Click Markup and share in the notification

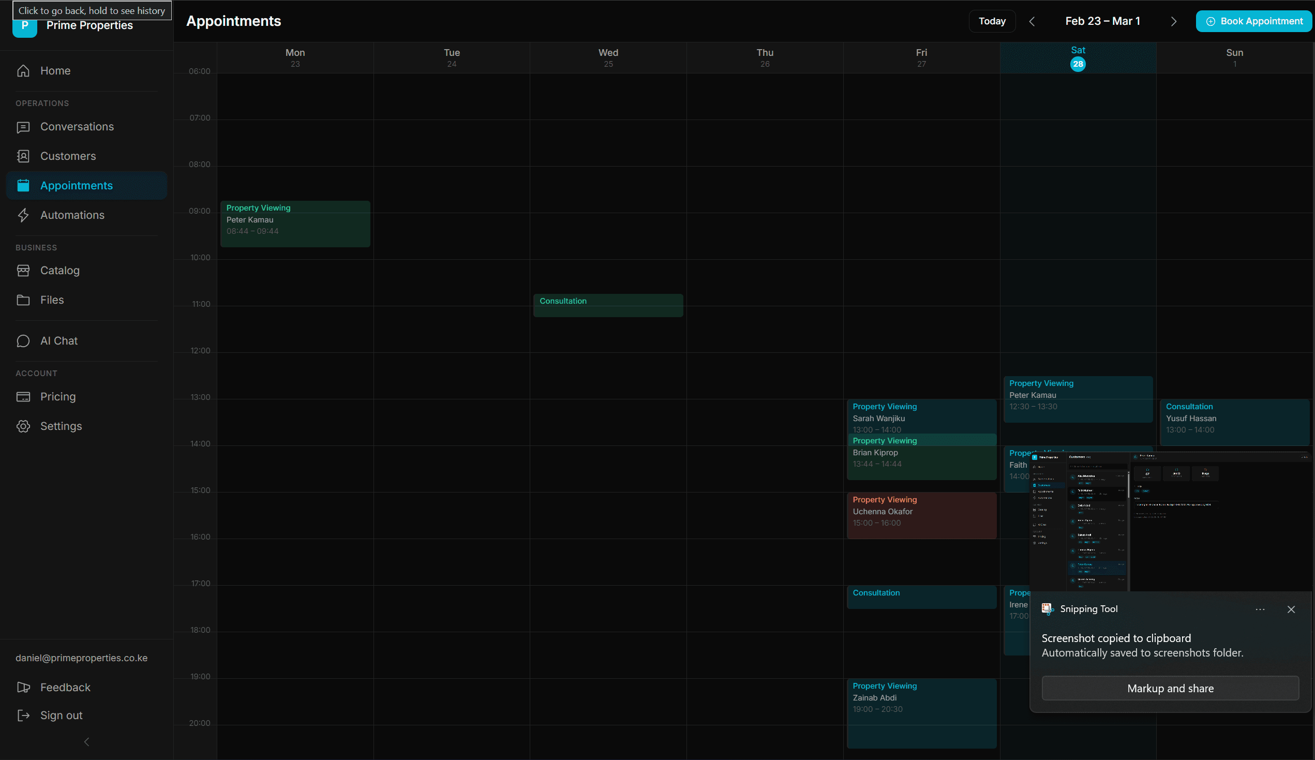[x=1170, y=688]
